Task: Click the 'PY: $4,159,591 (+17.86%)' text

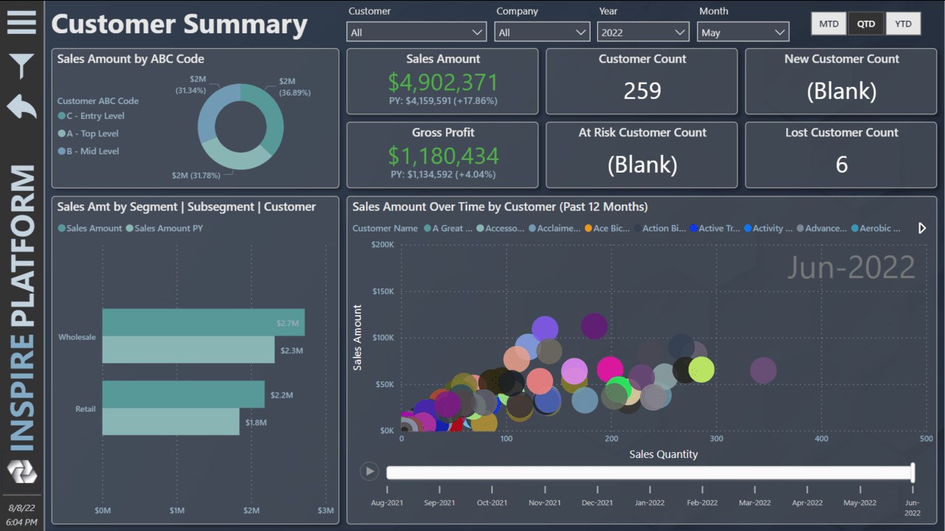Action: coord(443,101)
